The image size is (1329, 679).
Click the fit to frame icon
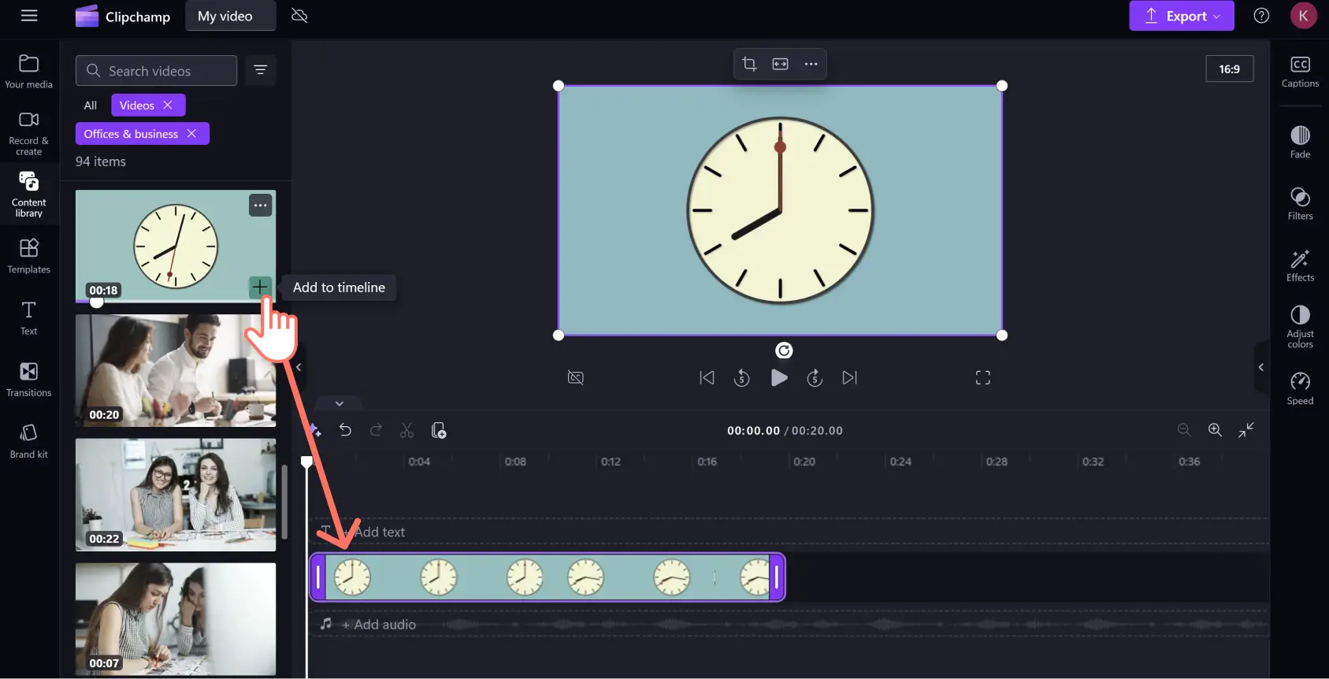tap(780, 64)
